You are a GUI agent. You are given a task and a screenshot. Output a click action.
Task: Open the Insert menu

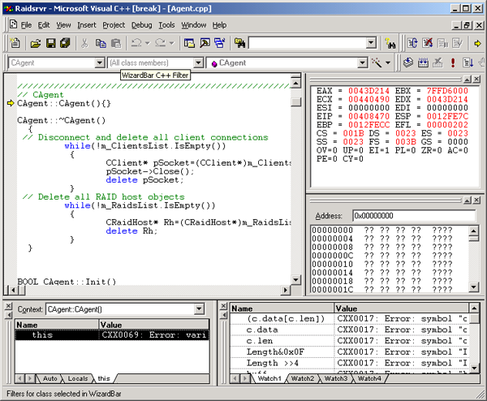click(87, 25)
